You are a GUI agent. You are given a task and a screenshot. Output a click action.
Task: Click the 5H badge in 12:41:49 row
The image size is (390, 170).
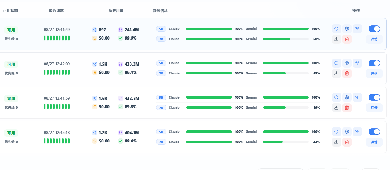click(161, 29)
